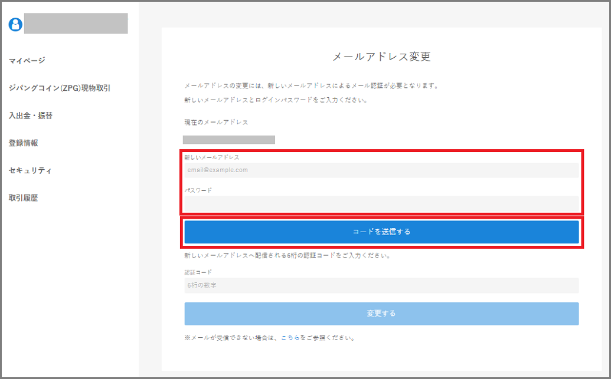This screenshot has height=379, width=611.
Task: Focus the 新しいメールアドレス input field
Action: click(381, 170)
